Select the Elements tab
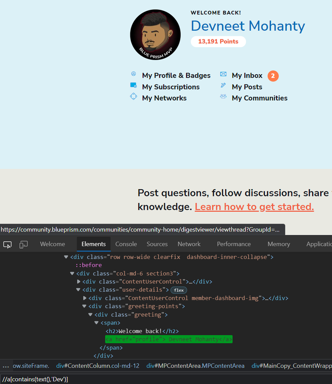The width and height of the screenshot is (332, 384). click(x=93, y=244)
